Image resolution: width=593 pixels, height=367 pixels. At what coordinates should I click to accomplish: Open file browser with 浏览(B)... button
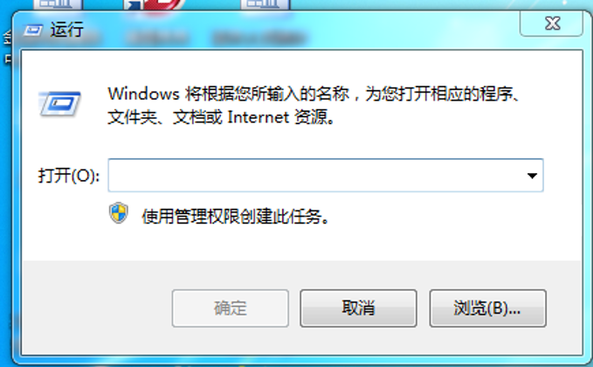(x=487, y=308)
